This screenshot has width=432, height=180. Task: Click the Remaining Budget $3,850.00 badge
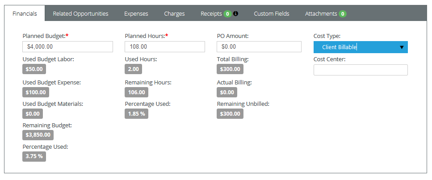click(x=38, y=135)
